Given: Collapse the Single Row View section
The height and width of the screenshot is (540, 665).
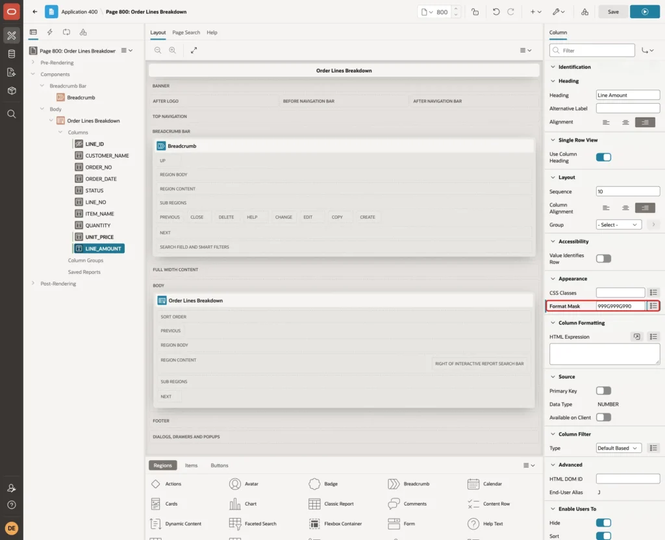Looking at the screenshot, I should click(553, 140).
